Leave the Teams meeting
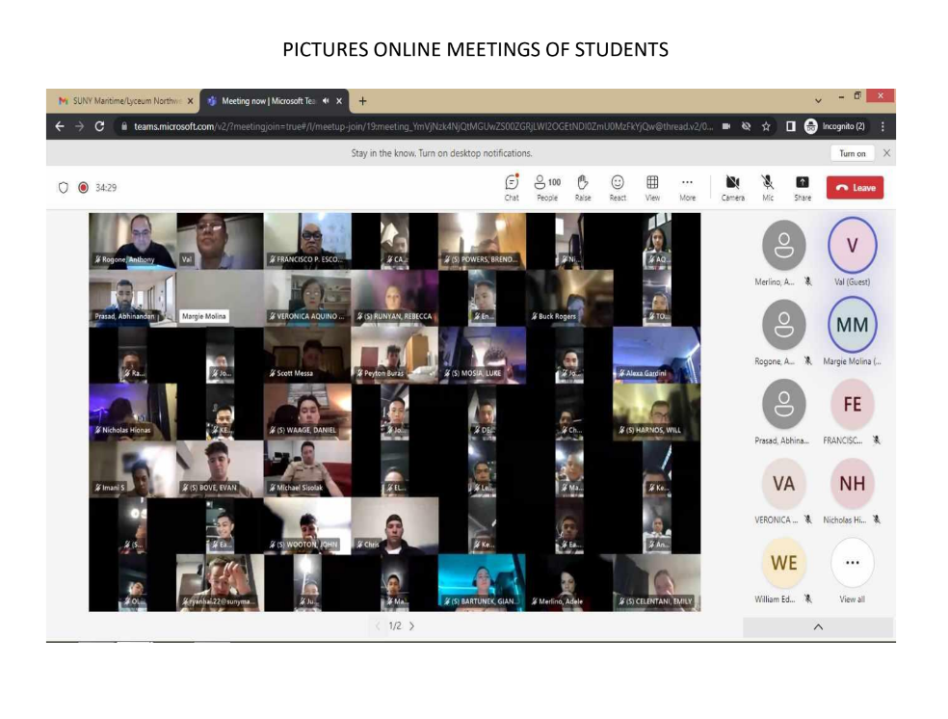 855,187
